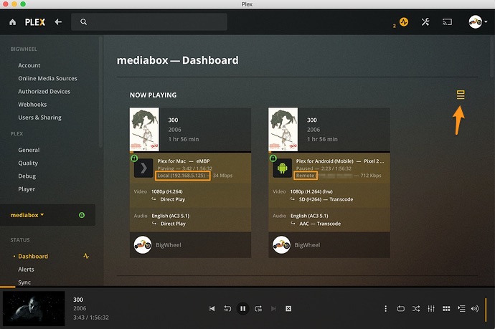Open Online Media Sources settings
495x329 pixels.
click(x=47, y=78)
